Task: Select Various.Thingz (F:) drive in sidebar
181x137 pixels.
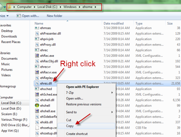Action: click(x=14, y=120)
